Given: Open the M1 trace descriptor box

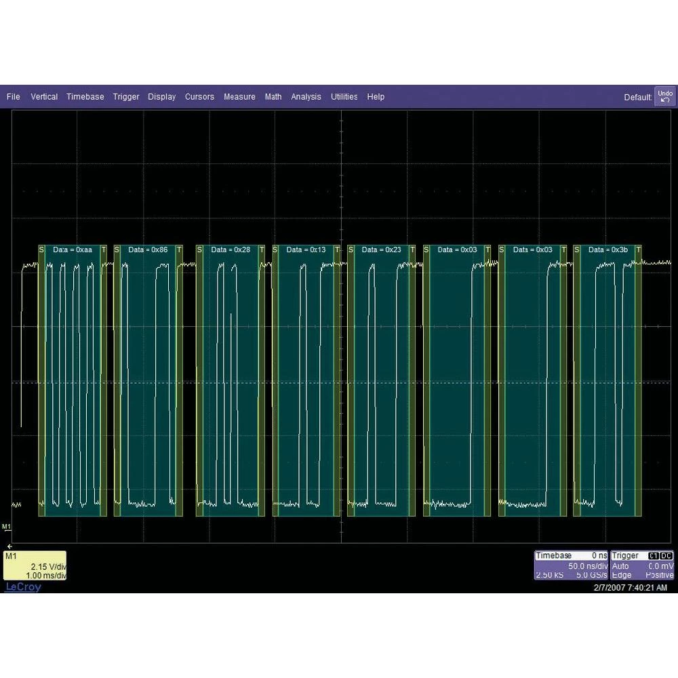Looking at the screenshot, I should click(x=35, y=565).
